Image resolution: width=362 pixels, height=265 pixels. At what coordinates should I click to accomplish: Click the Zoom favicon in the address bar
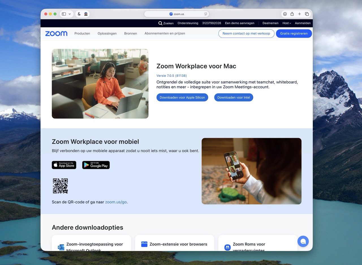pyautogui.click(x=171, y=14)
